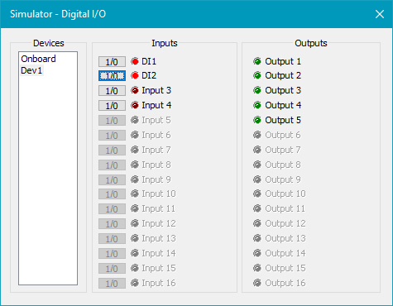Click the gray LED for Output 10
The width and height of the screenshot is (393, 306).
click(x=257, y=194)
